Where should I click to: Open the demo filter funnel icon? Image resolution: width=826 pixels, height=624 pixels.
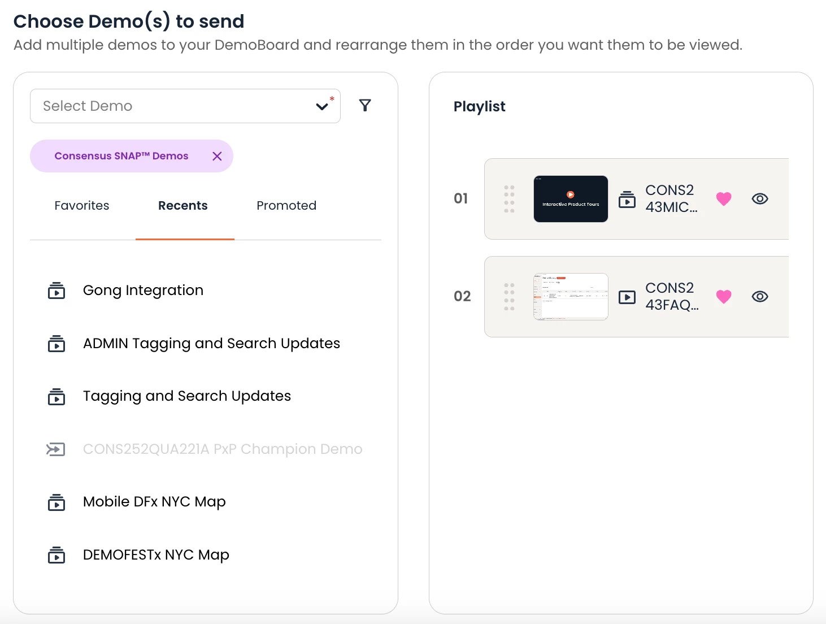(365, 105)
